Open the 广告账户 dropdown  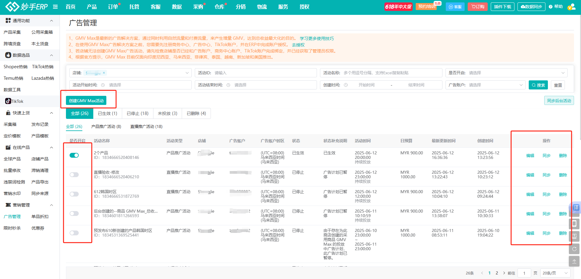click(x=485, y=85)
